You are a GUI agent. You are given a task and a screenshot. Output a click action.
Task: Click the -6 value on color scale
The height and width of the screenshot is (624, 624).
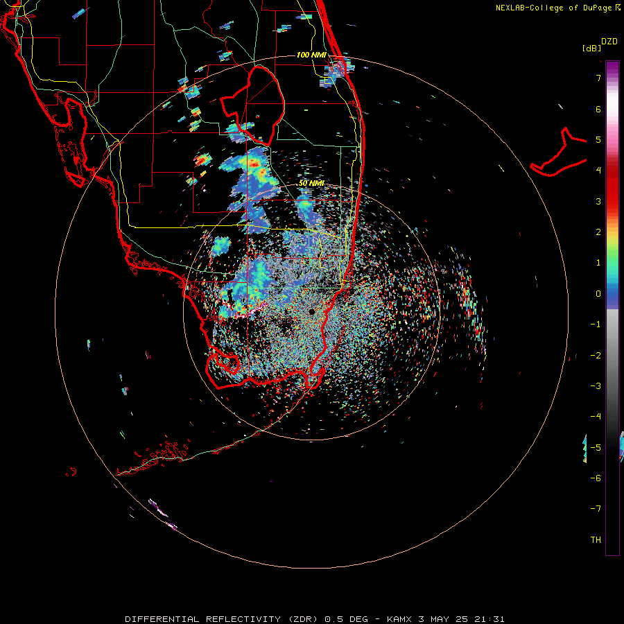596,478
